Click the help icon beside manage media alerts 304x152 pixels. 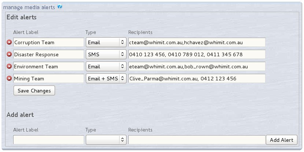pyautogui.click(x=60, y=7)
